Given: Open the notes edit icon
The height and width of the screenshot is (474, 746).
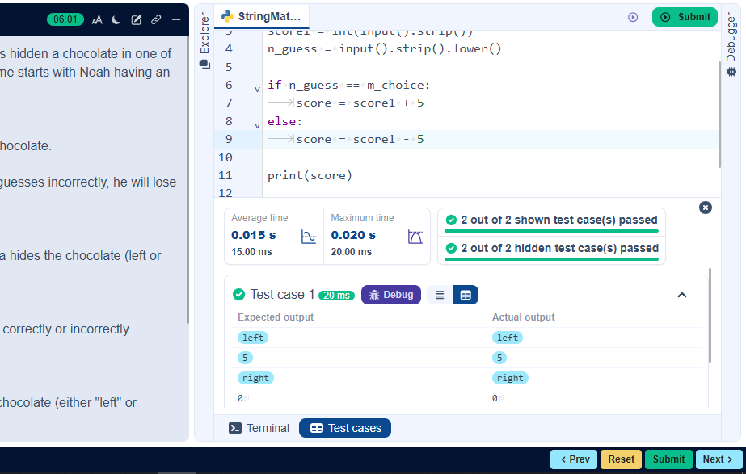Looking at the screenshot, I should 136,20.
